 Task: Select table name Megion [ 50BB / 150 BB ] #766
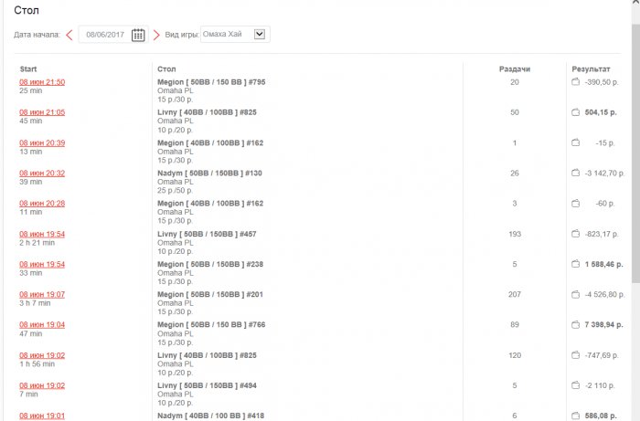(211, 324)
